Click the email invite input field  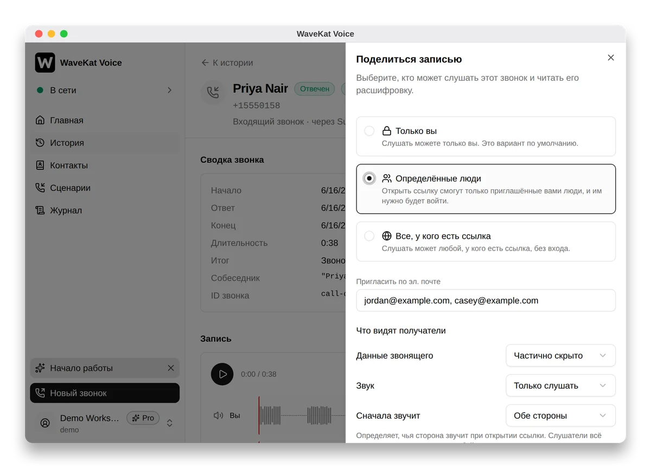click(486, 300)
